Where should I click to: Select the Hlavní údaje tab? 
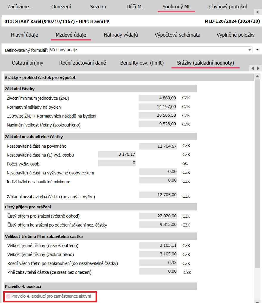[x=25, y=35]
